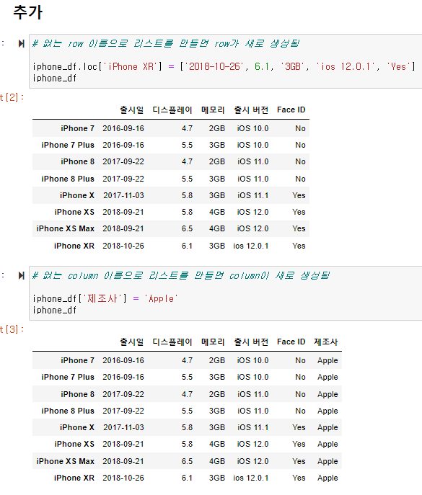The width and height of the screenshot is (422, 495).
Task: Select iPhone 8 row label in first table
Action: click(x=77, y=161)
